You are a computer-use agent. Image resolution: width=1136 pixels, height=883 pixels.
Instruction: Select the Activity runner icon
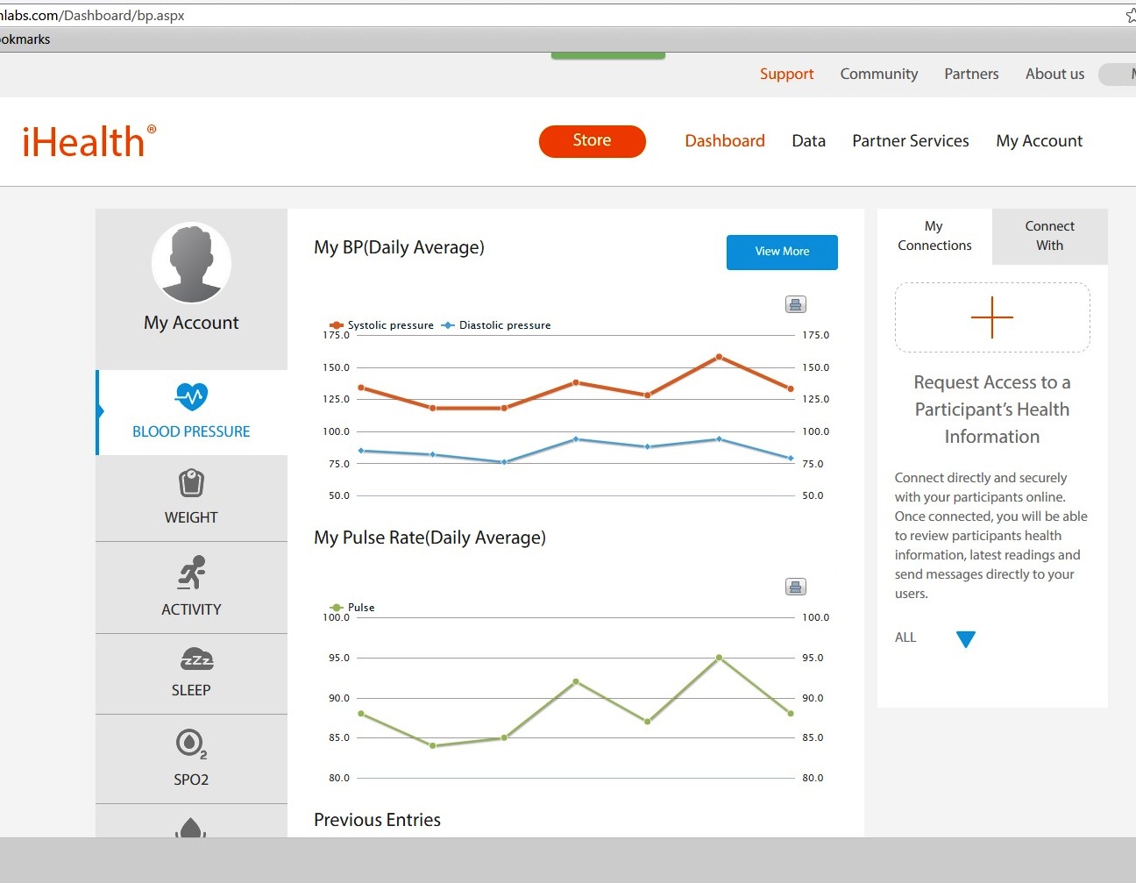(192, 573)
